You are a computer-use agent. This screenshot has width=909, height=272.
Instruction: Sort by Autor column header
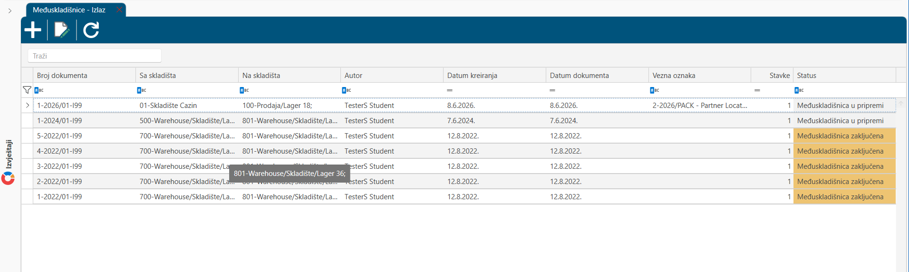[x=392, y=75]
